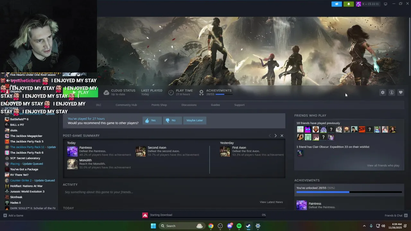Close the Post-Game Summary panel

[282, 136]
